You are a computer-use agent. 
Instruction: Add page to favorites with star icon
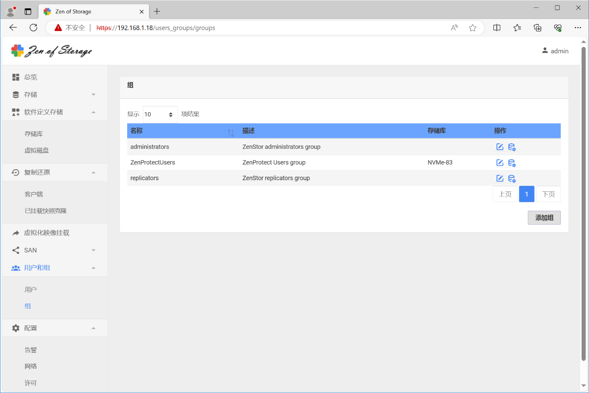[x=472, y=28]
